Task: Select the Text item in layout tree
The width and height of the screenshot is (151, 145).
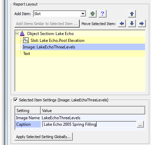Action: point(27,54)
